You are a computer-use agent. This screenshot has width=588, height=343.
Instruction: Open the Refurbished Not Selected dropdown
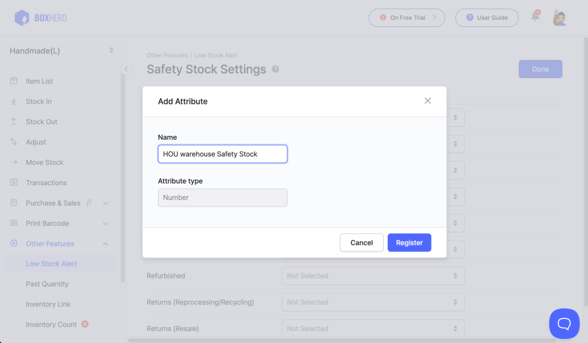pyautogui.click(x=373, y=275)
